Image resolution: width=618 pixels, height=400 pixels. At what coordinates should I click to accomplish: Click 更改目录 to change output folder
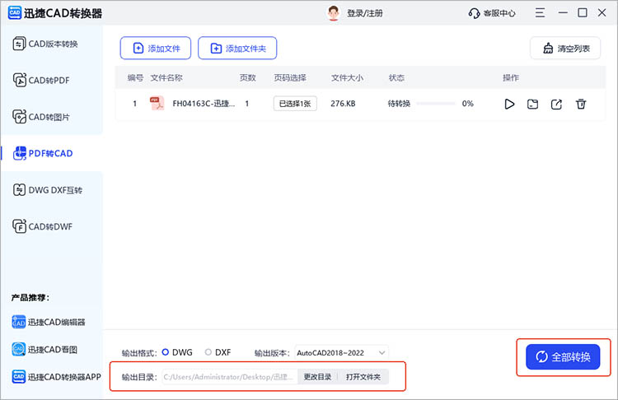click(x=317, y=377)
